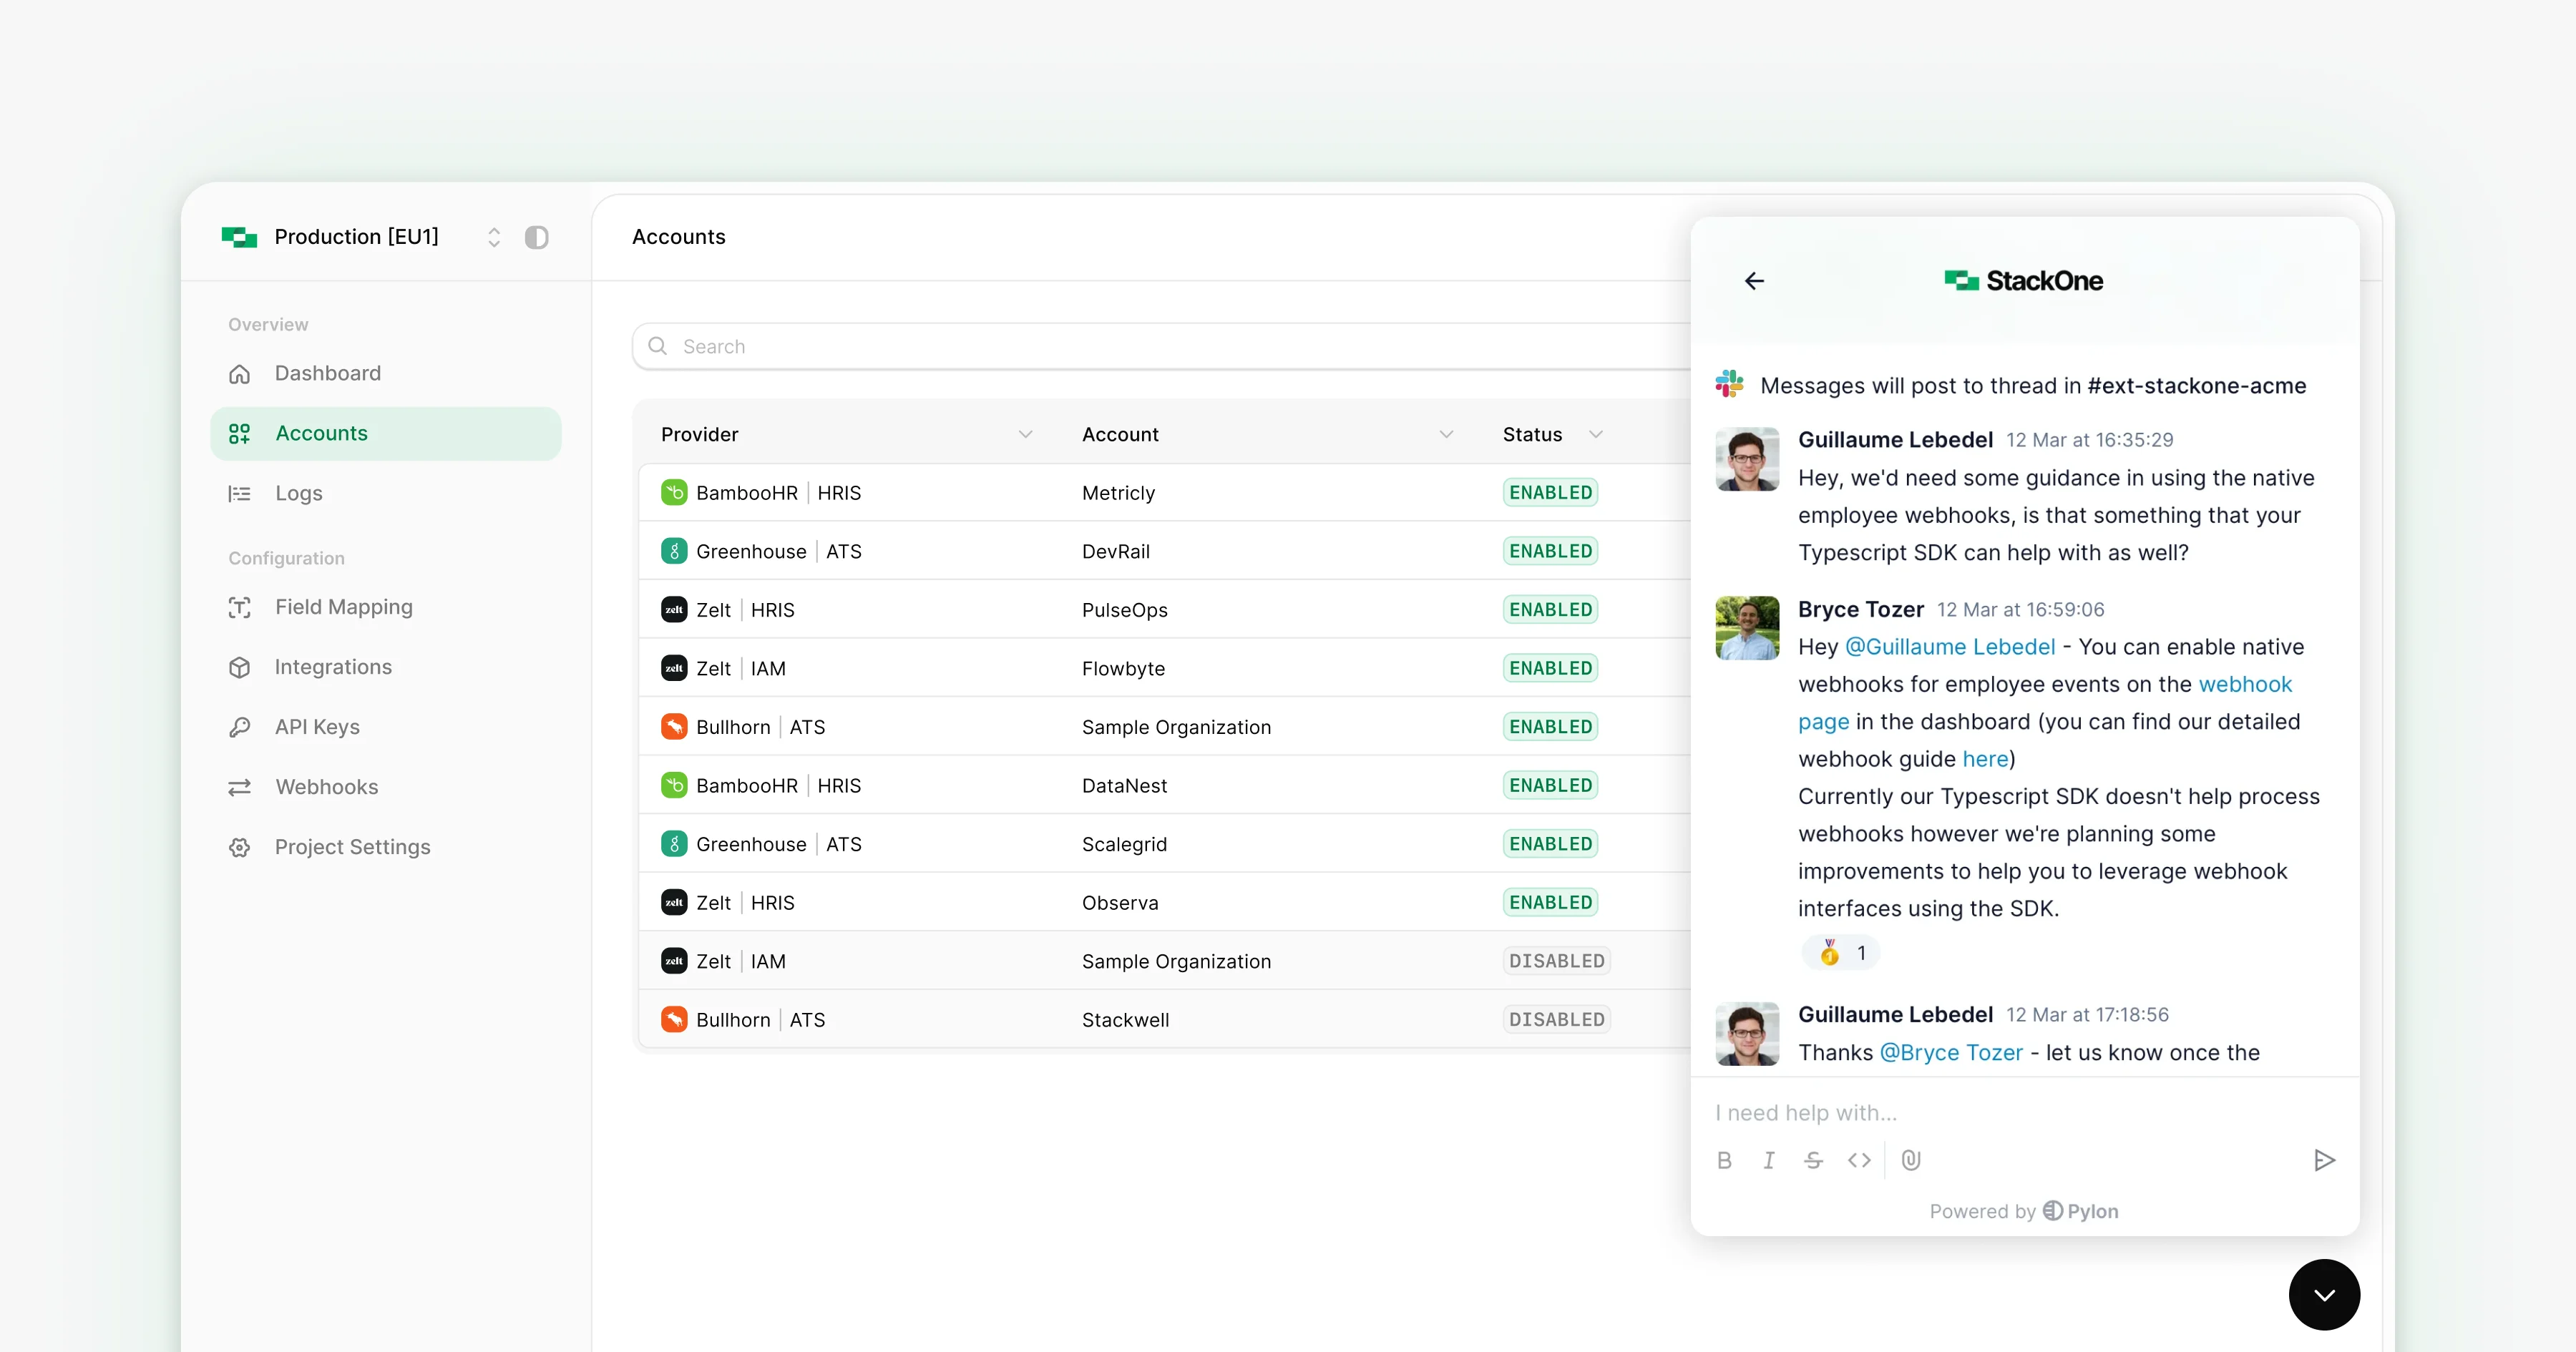Expand the Production [EU1] environment switcher

(x=494, y=237)
